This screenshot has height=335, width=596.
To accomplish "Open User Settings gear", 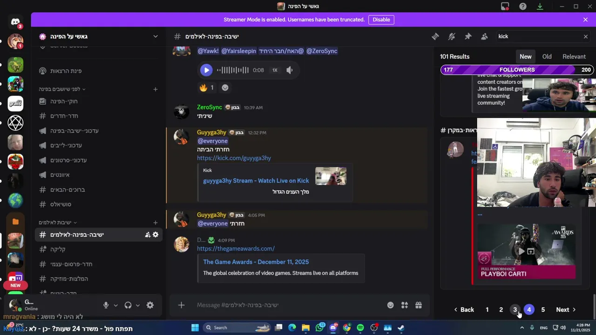I will click(x=150, y=305).
